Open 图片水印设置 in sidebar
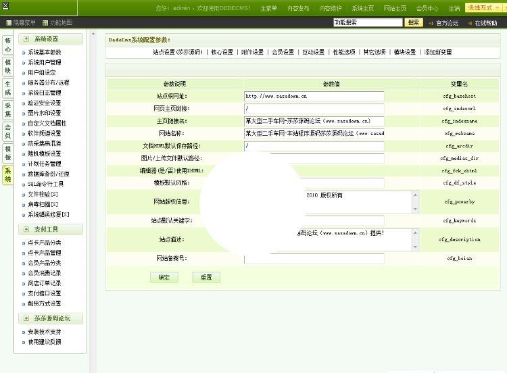This screenshot has height=373, width=507. (45, 113)
